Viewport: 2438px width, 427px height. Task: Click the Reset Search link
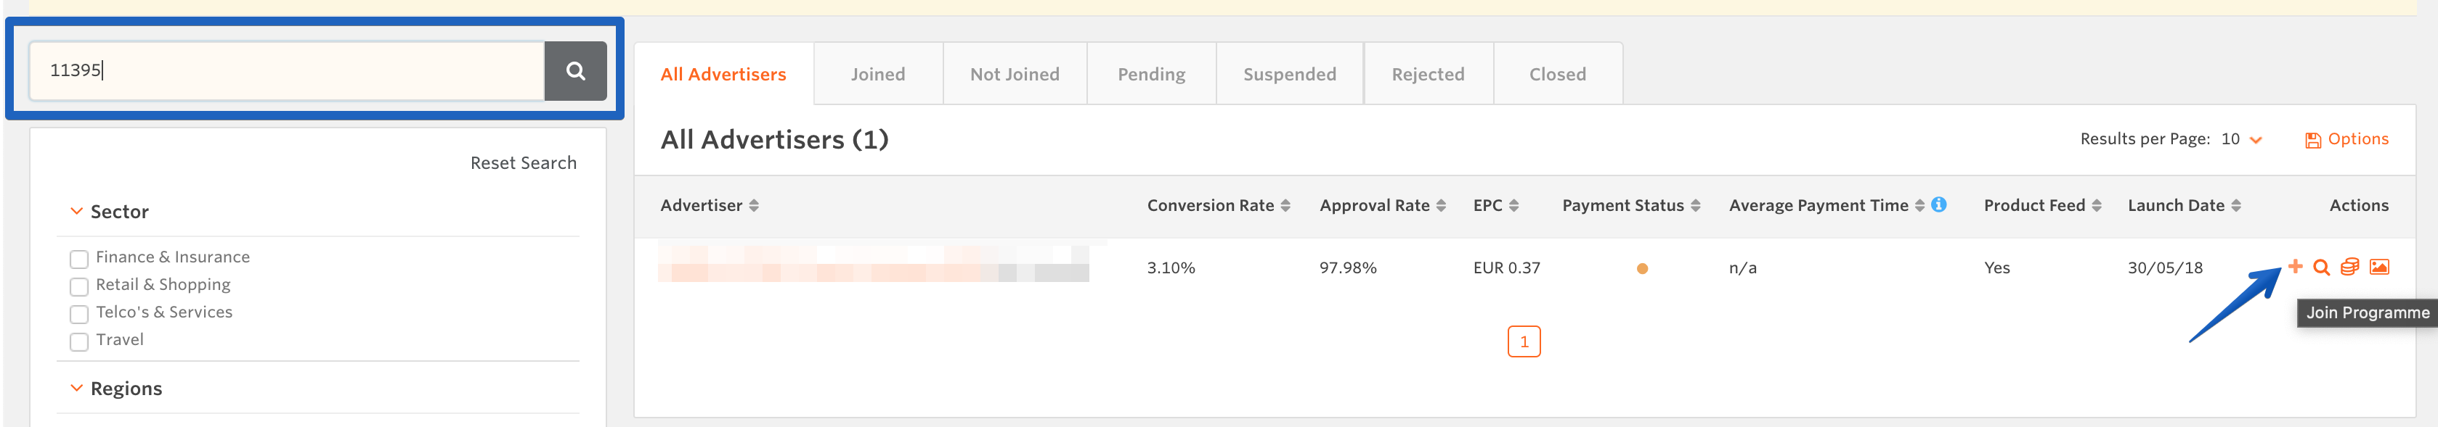(522, 163)
